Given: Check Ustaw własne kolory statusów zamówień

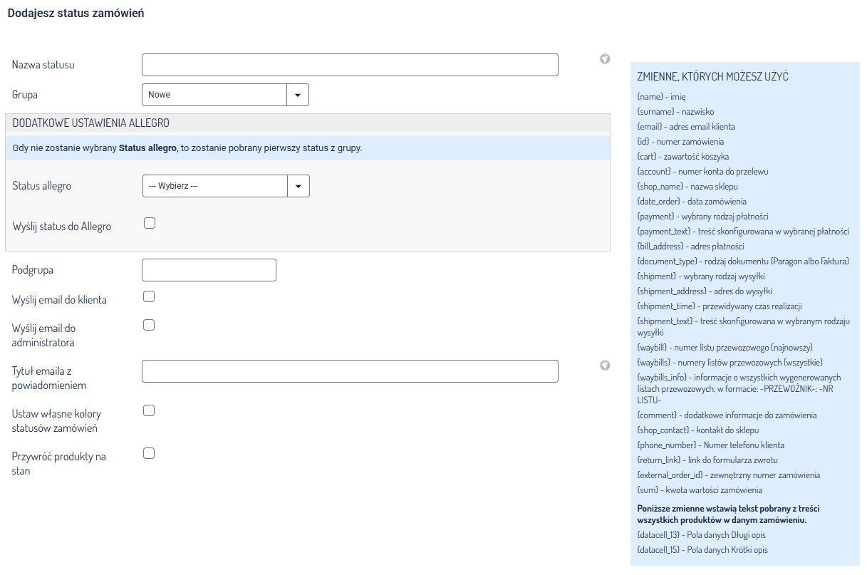Looking at the screenshot, I should (x=149, y=410).
